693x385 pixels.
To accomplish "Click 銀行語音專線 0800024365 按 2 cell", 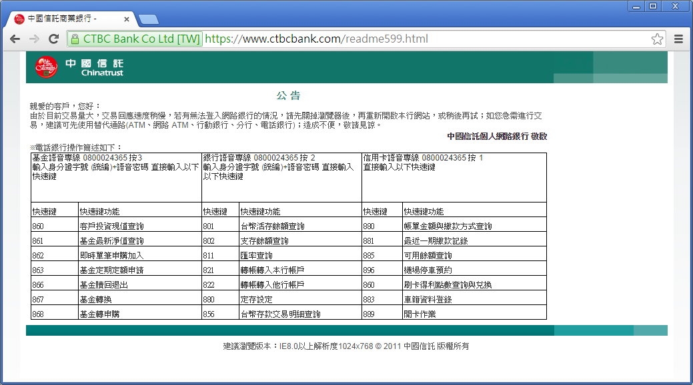I will [281, 177].
